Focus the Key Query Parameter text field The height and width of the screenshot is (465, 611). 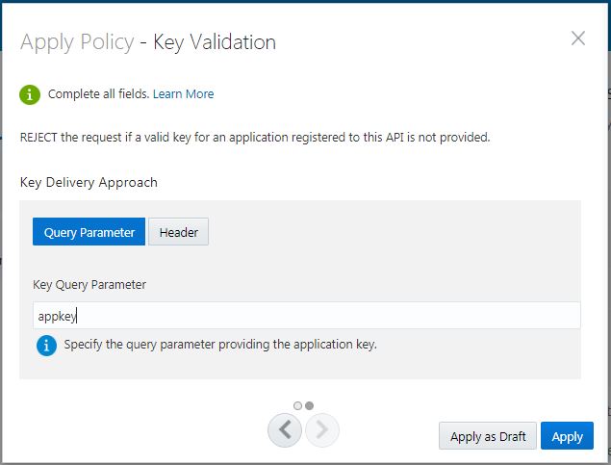[306, 316]
